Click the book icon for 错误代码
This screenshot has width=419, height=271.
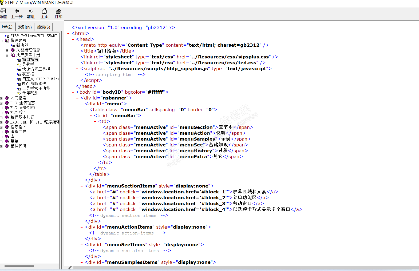pyautogui.click(x=7, y=146)
